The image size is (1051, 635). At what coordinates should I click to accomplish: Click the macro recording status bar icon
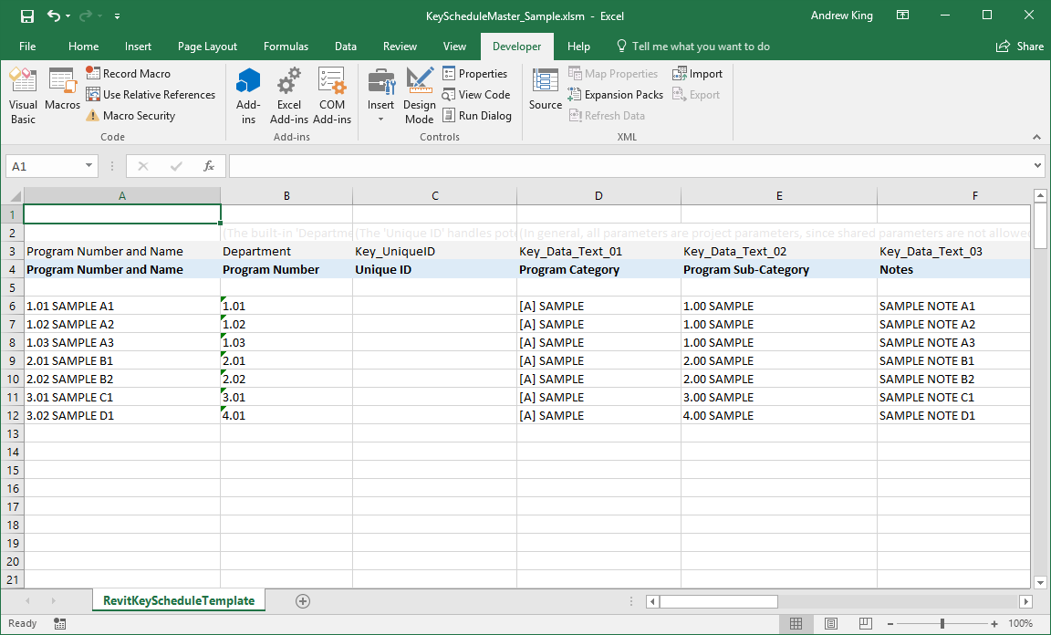click(x=59, y=624)
